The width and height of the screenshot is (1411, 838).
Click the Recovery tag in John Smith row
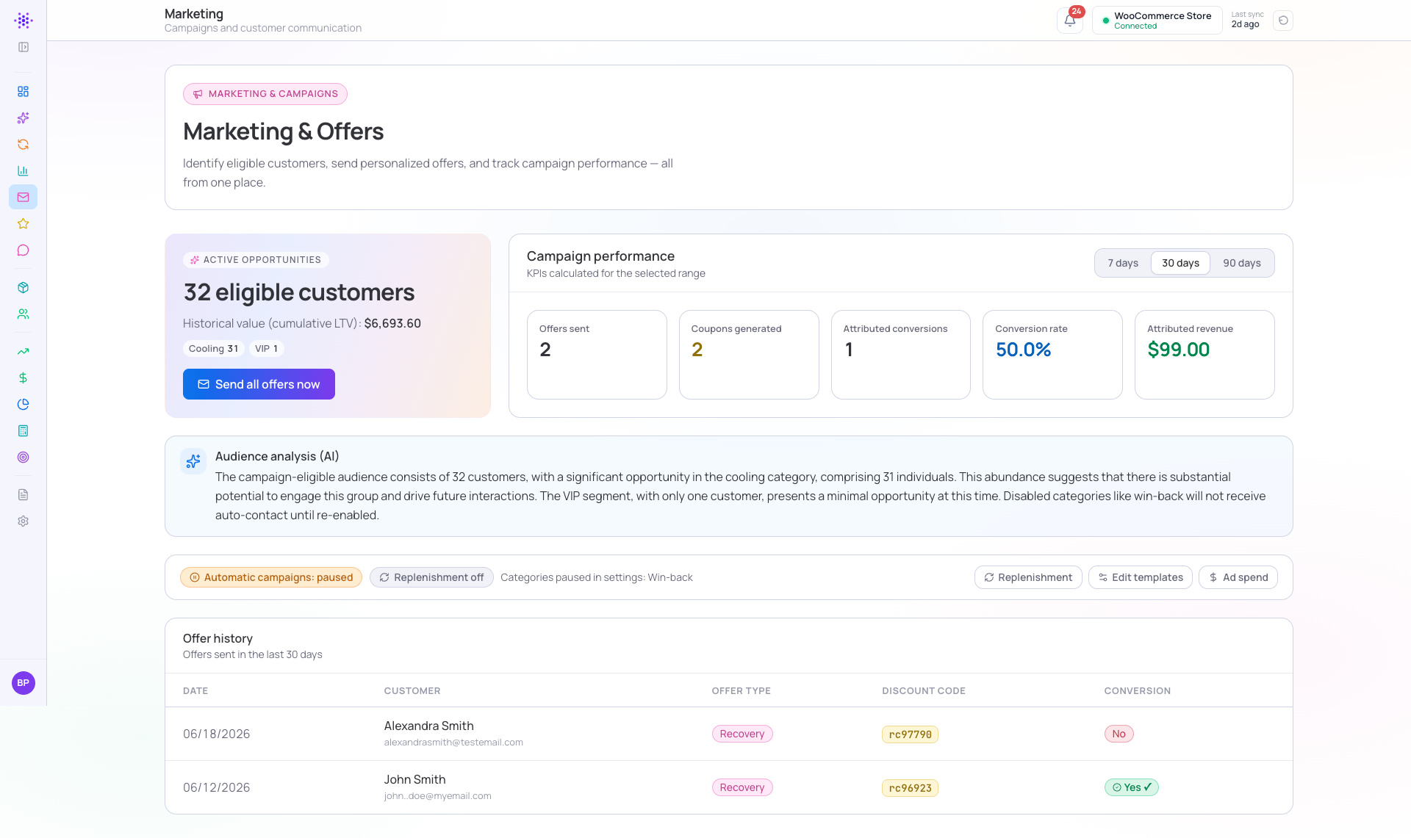coord(742,787)
